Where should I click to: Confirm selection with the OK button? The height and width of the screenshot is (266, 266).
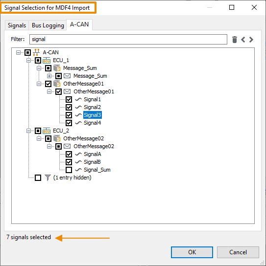click(x=192, y=252)
